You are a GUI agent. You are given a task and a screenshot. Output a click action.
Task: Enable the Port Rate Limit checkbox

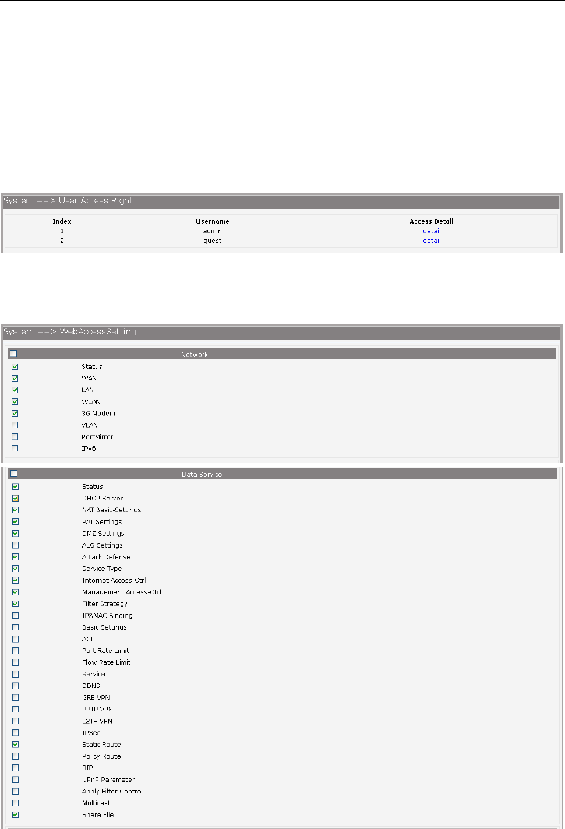pyautogui.click(x=16, y=651)
